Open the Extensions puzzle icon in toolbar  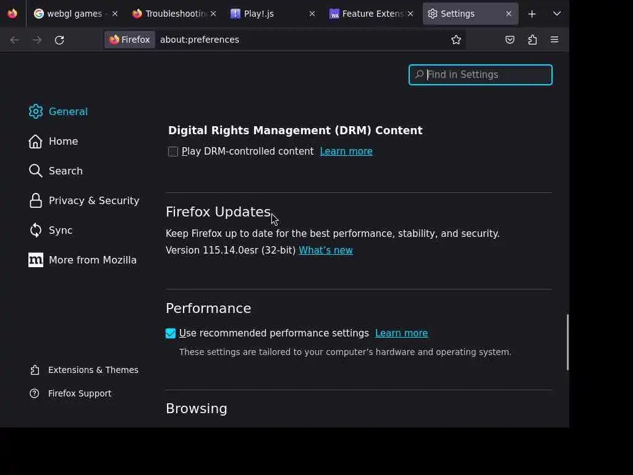pyautogui.click(x=532, y=40)
